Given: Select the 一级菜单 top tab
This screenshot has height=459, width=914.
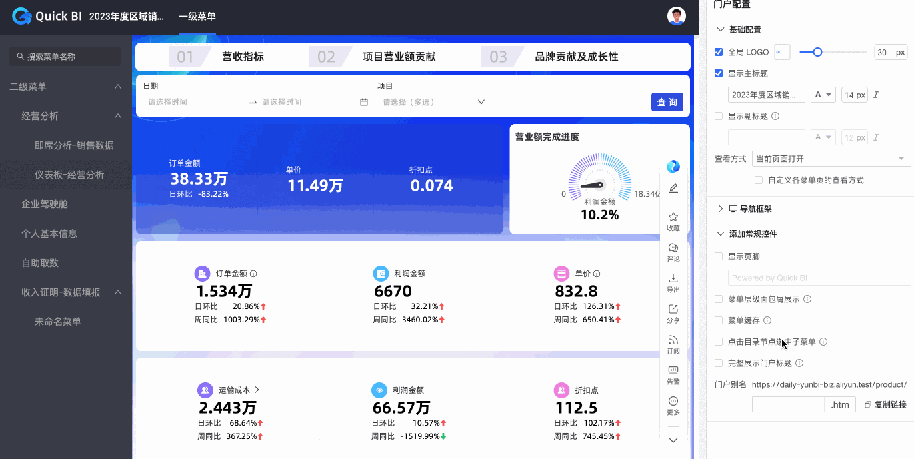Looking at the screenshot, I should [197, 16].
